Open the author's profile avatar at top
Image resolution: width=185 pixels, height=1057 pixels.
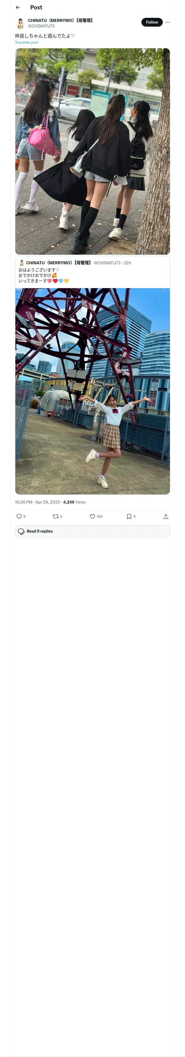click(20, 23)
